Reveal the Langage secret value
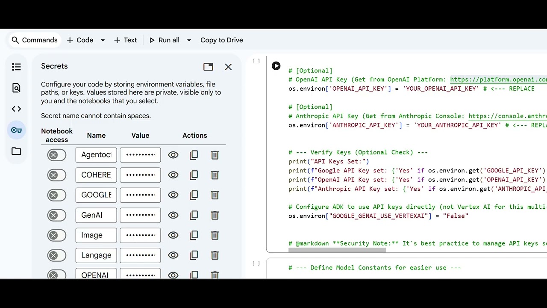Screen dimensions: 547x308 coord(173,255)
